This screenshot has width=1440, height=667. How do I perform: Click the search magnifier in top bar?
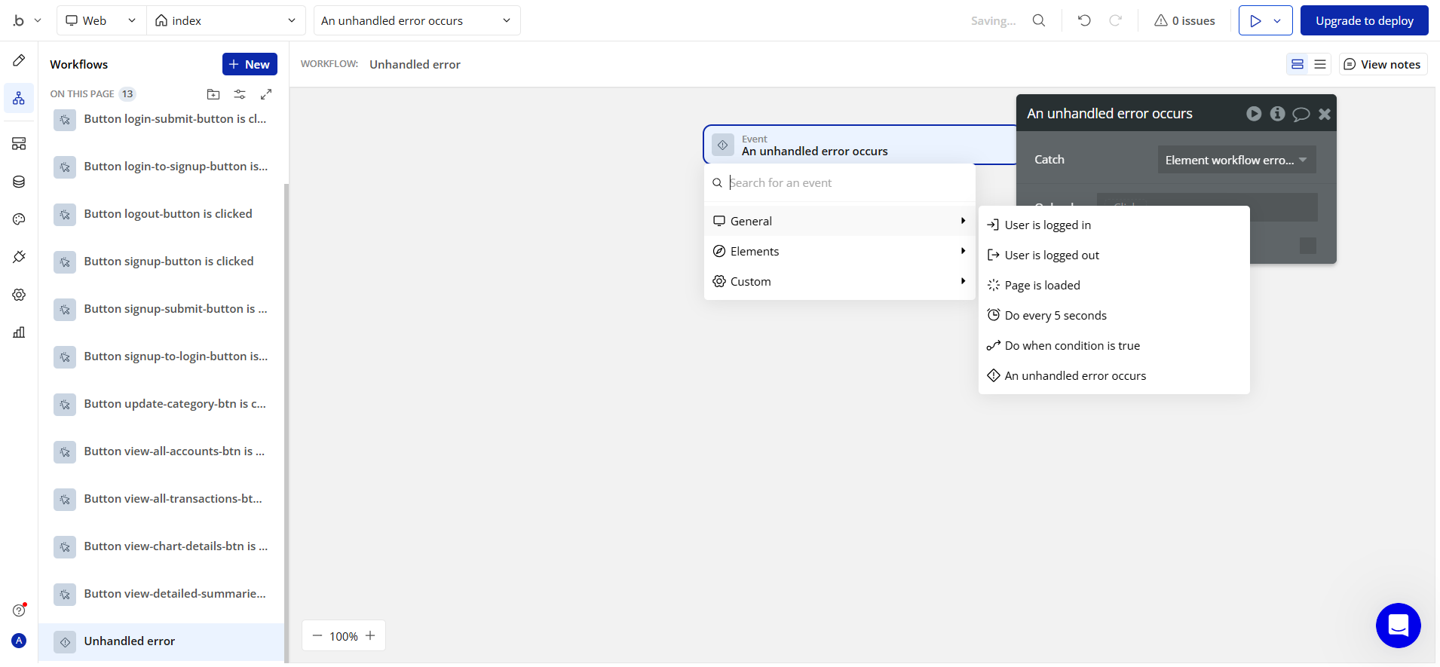1039,20
